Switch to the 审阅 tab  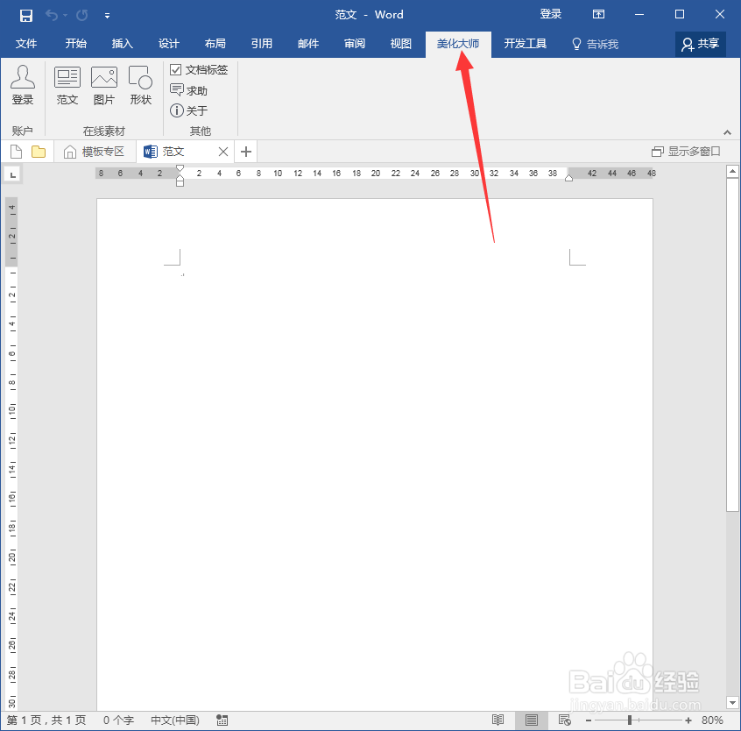pos(355,44)
